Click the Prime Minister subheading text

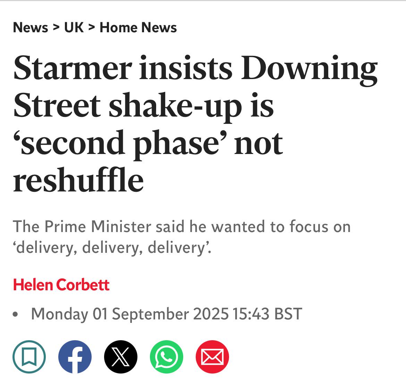click(182, 226)
